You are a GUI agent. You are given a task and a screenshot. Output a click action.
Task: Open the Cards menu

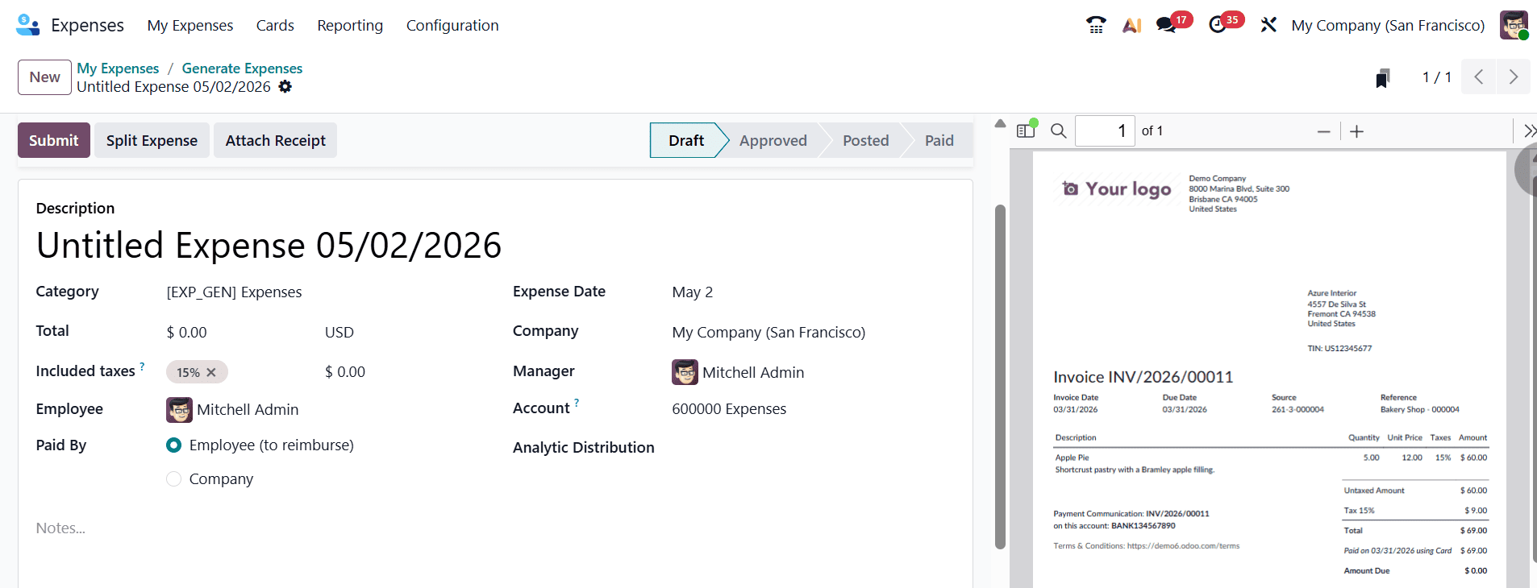pos(275,25)
